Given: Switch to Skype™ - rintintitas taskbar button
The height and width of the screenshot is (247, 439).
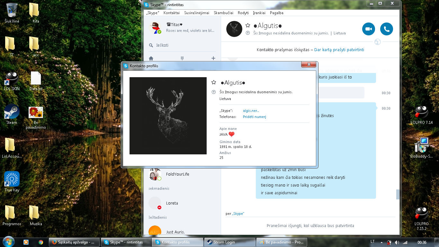Looking at the screenshot, I should click(126, 242).
